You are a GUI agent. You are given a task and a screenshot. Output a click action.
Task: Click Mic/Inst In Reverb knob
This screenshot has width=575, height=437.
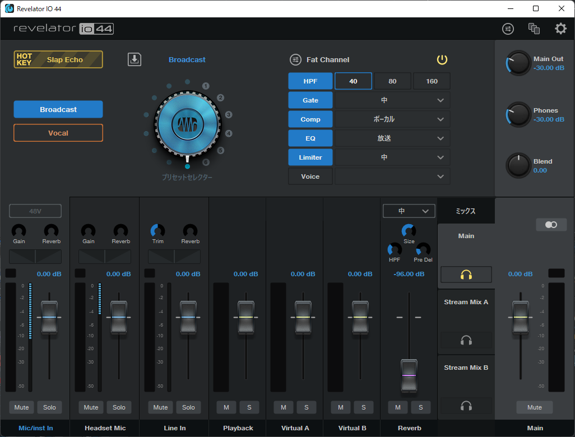52,231
